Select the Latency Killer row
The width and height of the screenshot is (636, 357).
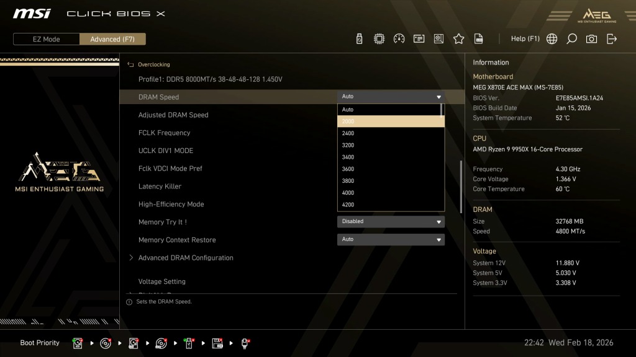[160, 186]
